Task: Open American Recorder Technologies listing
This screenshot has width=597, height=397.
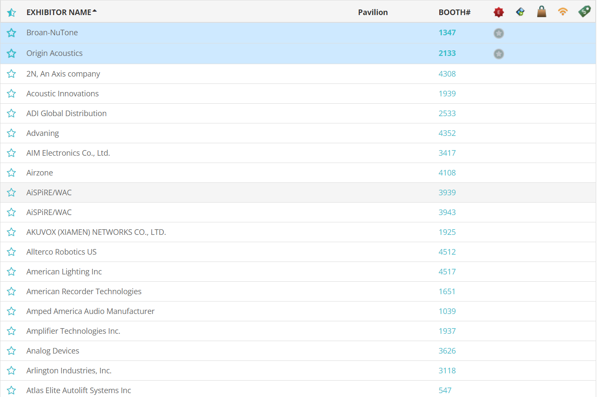Action: tap(84, 292)
